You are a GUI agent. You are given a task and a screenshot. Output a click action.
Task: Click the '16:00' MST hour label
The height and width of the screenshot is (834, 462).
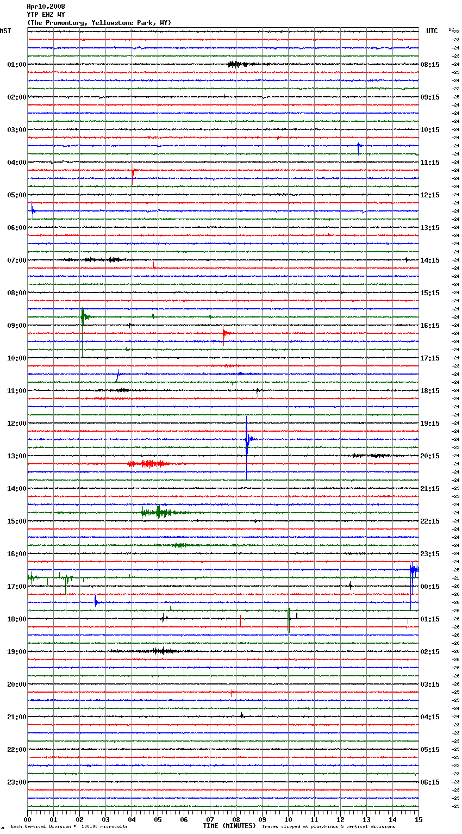[17, 554]
